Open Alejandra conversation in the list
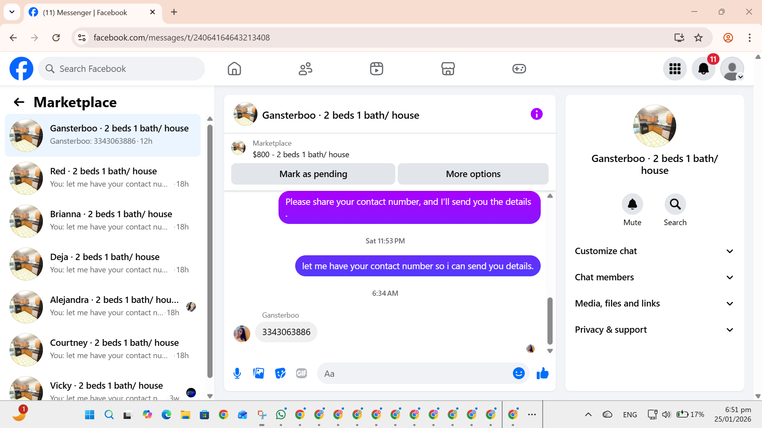 [103, 307]
